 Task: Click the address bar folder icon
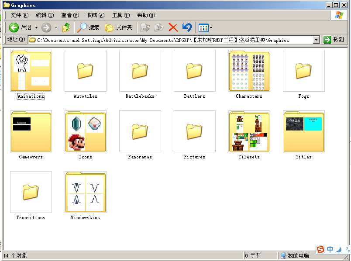pyautogui.click(x=32, y=40)
